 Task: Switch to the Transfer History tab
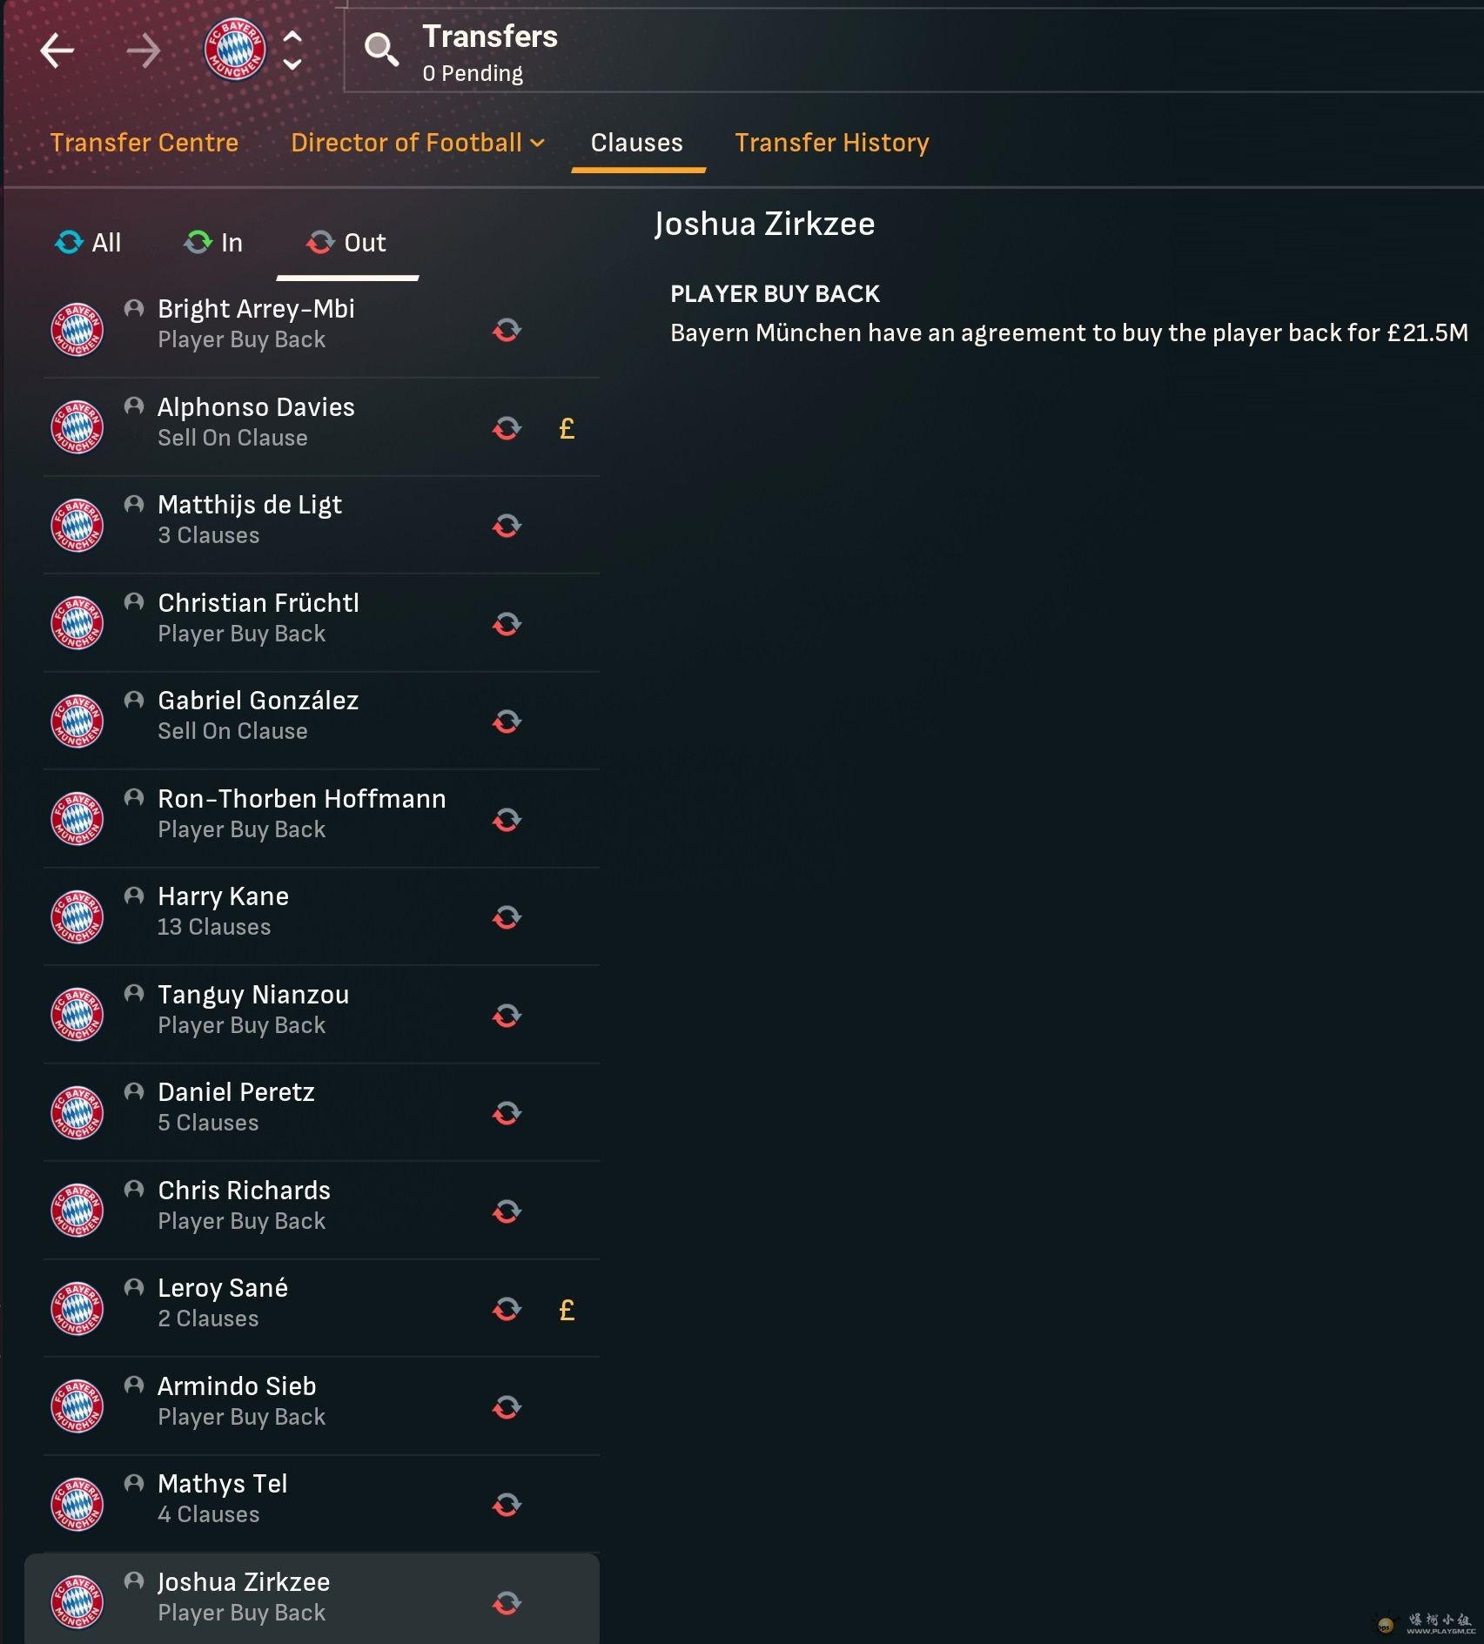(832, 143)
